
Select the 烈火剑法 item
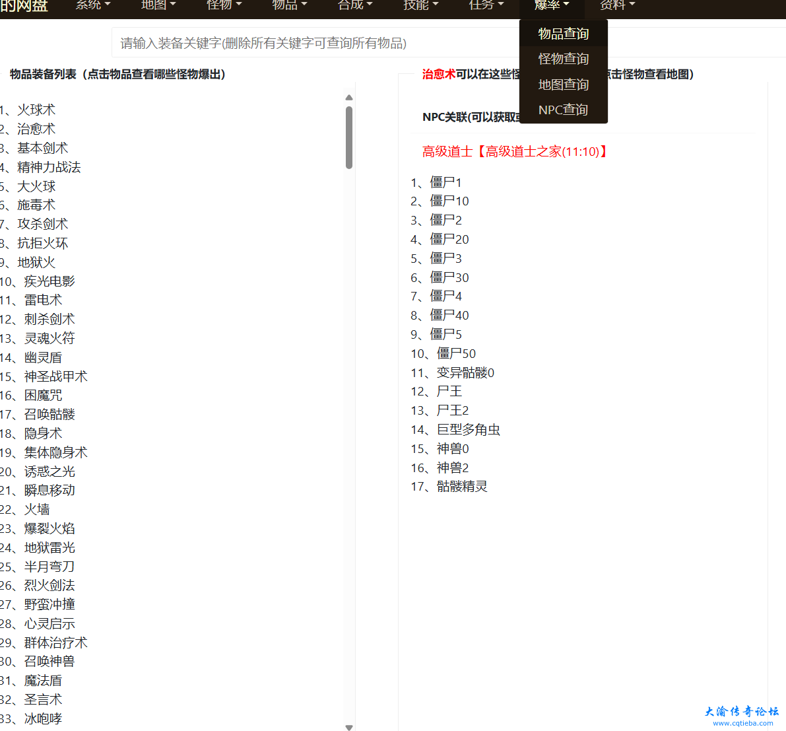coord(49,585)
